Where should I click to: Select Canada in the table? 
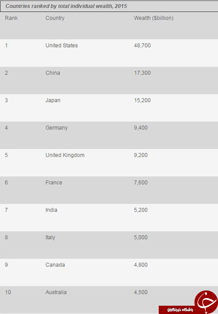(55, 265)
